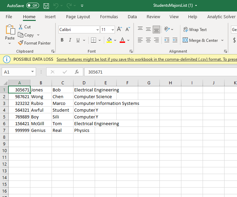
Task: Click Align Left icon
Action: click(x=140, y=40)
